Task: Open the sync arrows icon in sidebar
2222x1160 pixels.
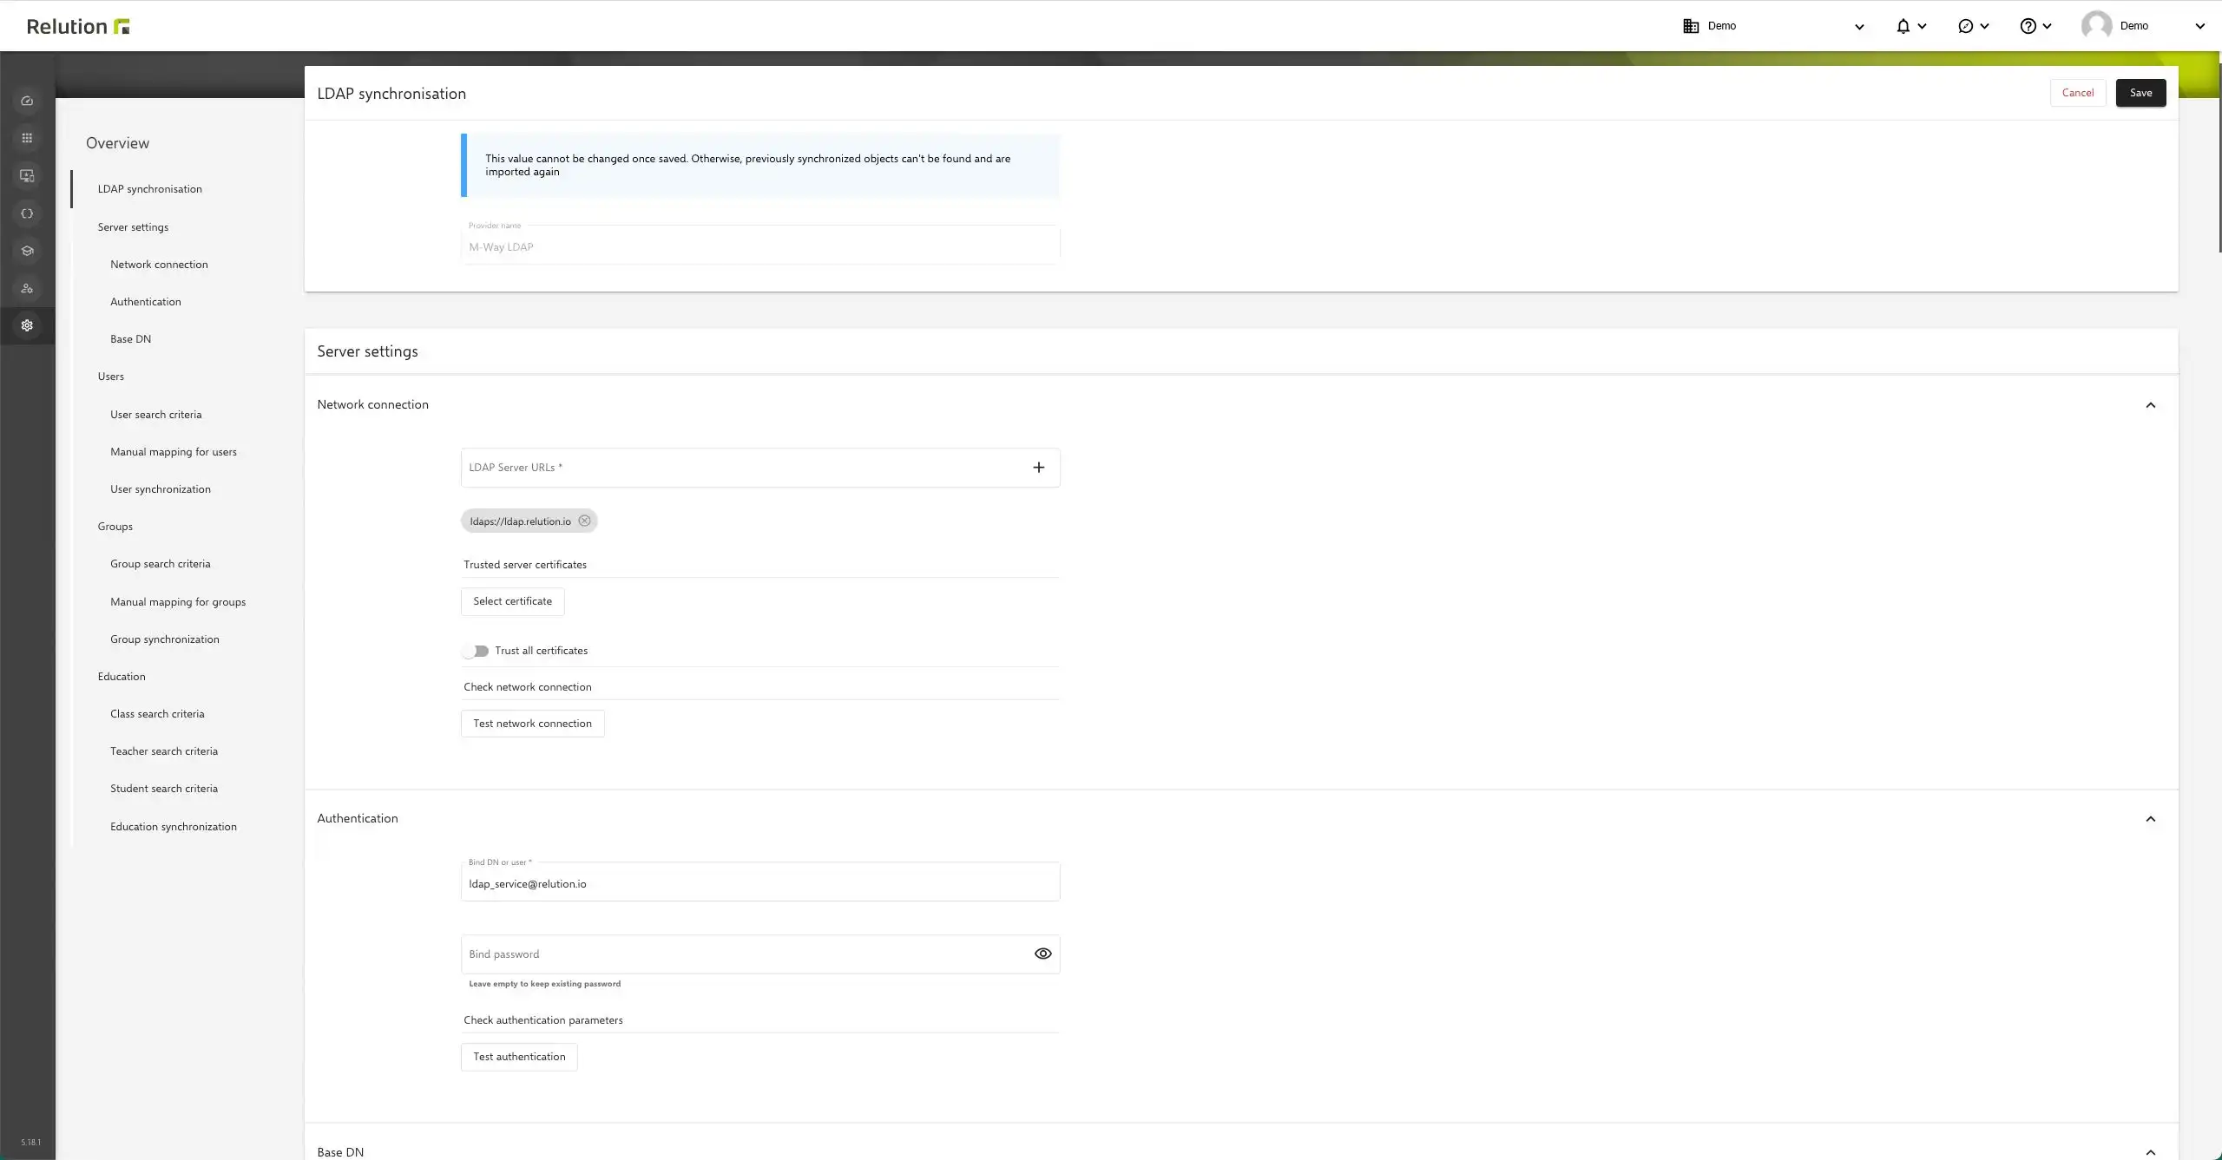Action: click(27, 213)
